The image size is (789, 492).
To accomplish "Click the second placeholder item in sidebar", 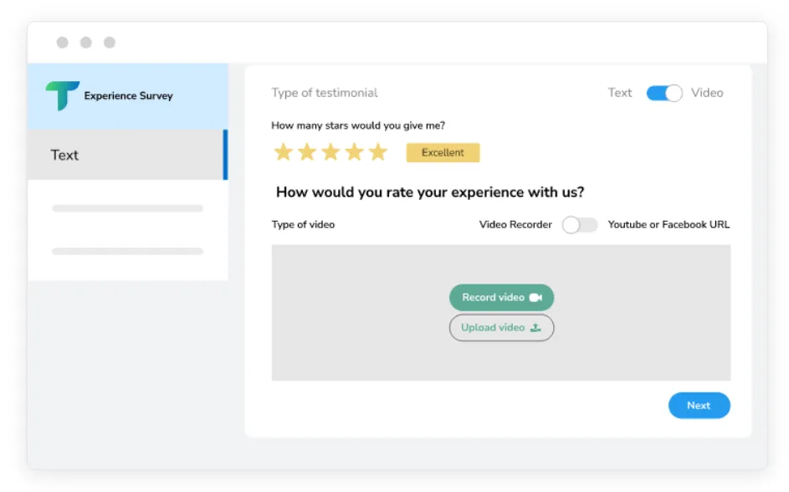I will [127, 251].
